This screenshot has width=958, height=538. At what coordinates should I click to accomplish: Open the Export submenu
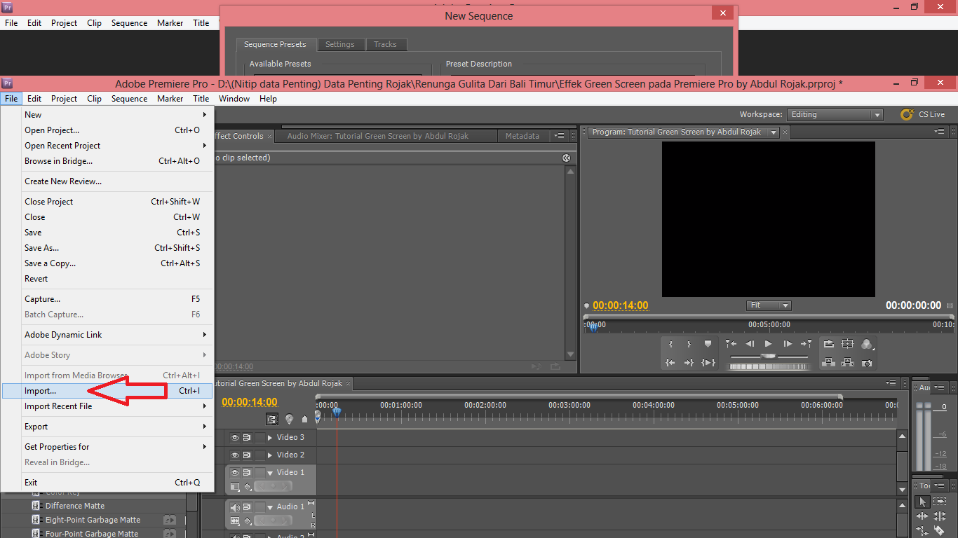tap(108, 427)
